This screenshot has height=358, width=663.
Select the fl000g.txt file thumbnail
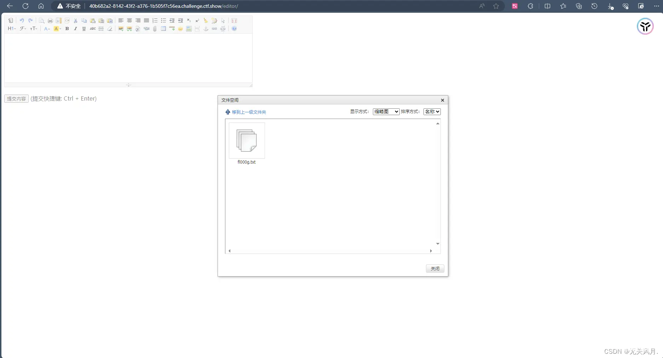click(x=247, y=140)
